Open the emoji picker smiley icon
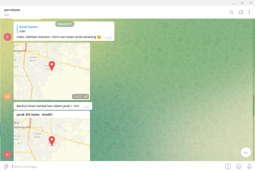255x172 pixels. coord(239,166)
